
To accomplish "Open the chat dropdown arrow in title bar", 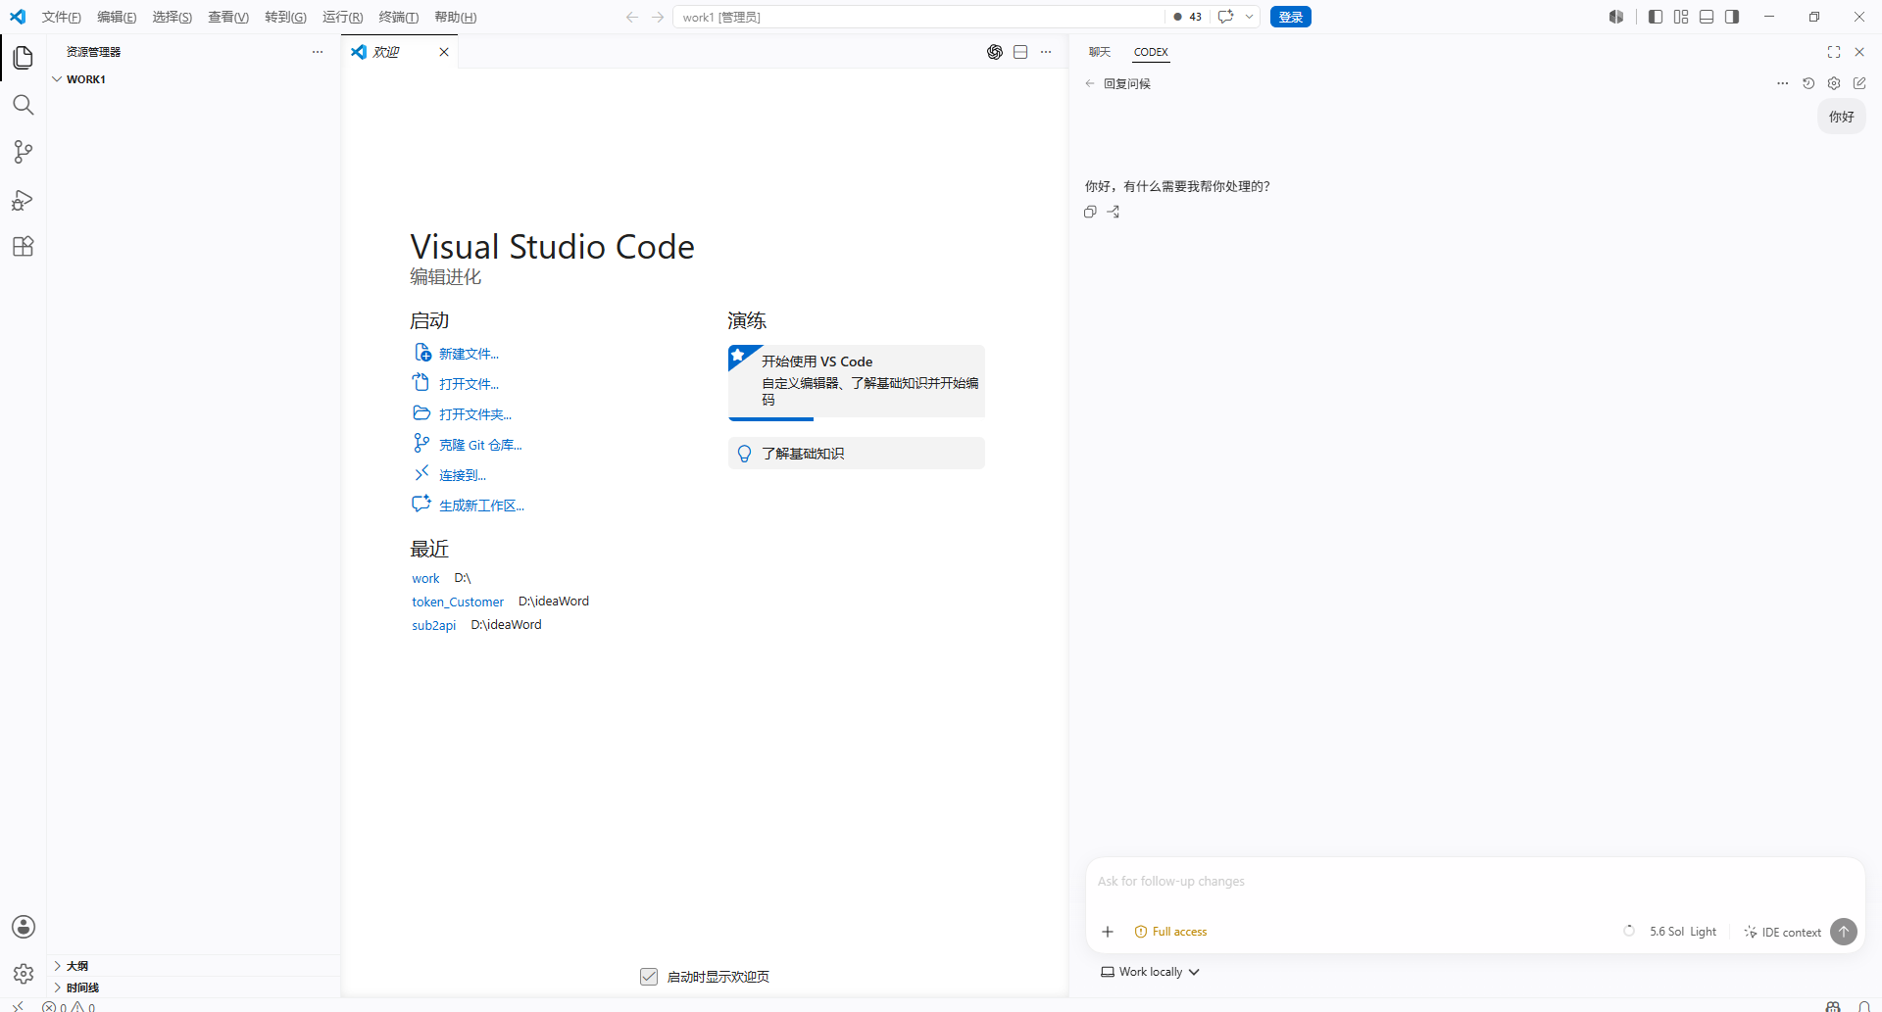I will point(1250,17).
